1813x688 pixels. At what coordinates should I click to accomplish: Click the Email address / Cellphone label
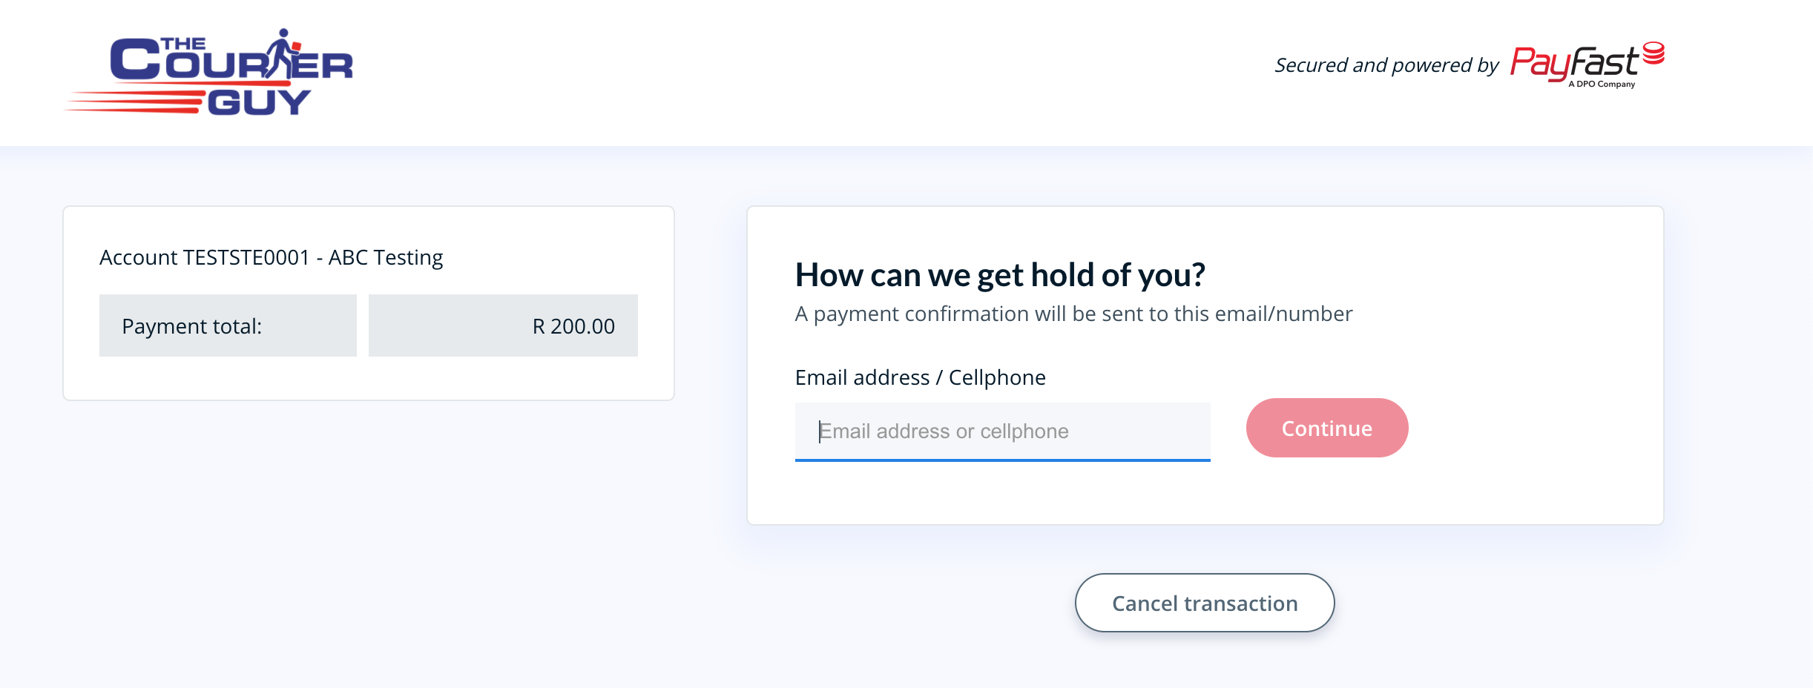click(x=920, y=377)
